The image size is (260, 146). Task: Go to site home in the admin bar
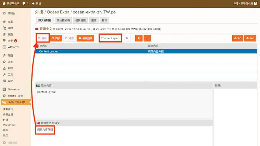pos(11,3)
